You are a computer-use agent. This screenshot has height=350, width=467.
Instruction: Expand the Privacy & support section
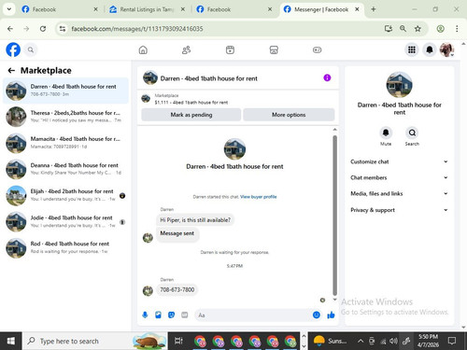tap(399, 210)
